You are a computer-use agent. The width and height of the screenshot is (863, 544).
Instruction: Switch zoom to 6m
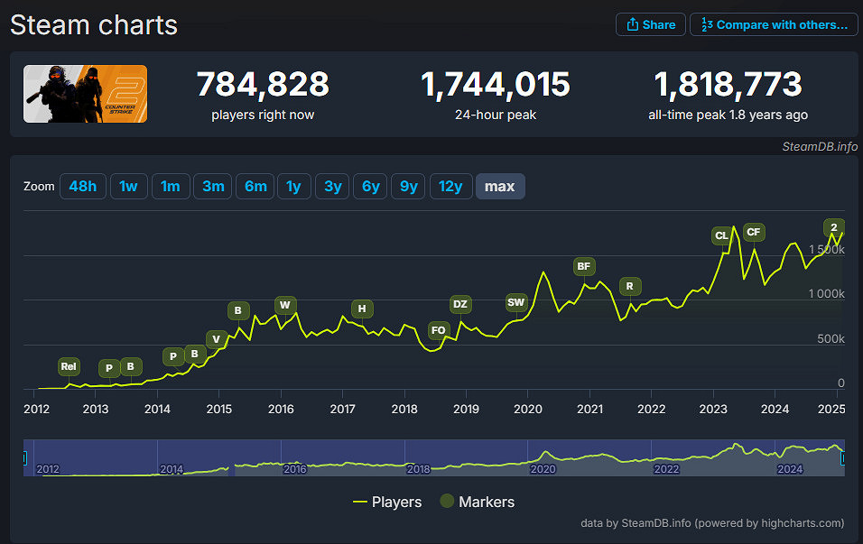(x=255, y=187)
